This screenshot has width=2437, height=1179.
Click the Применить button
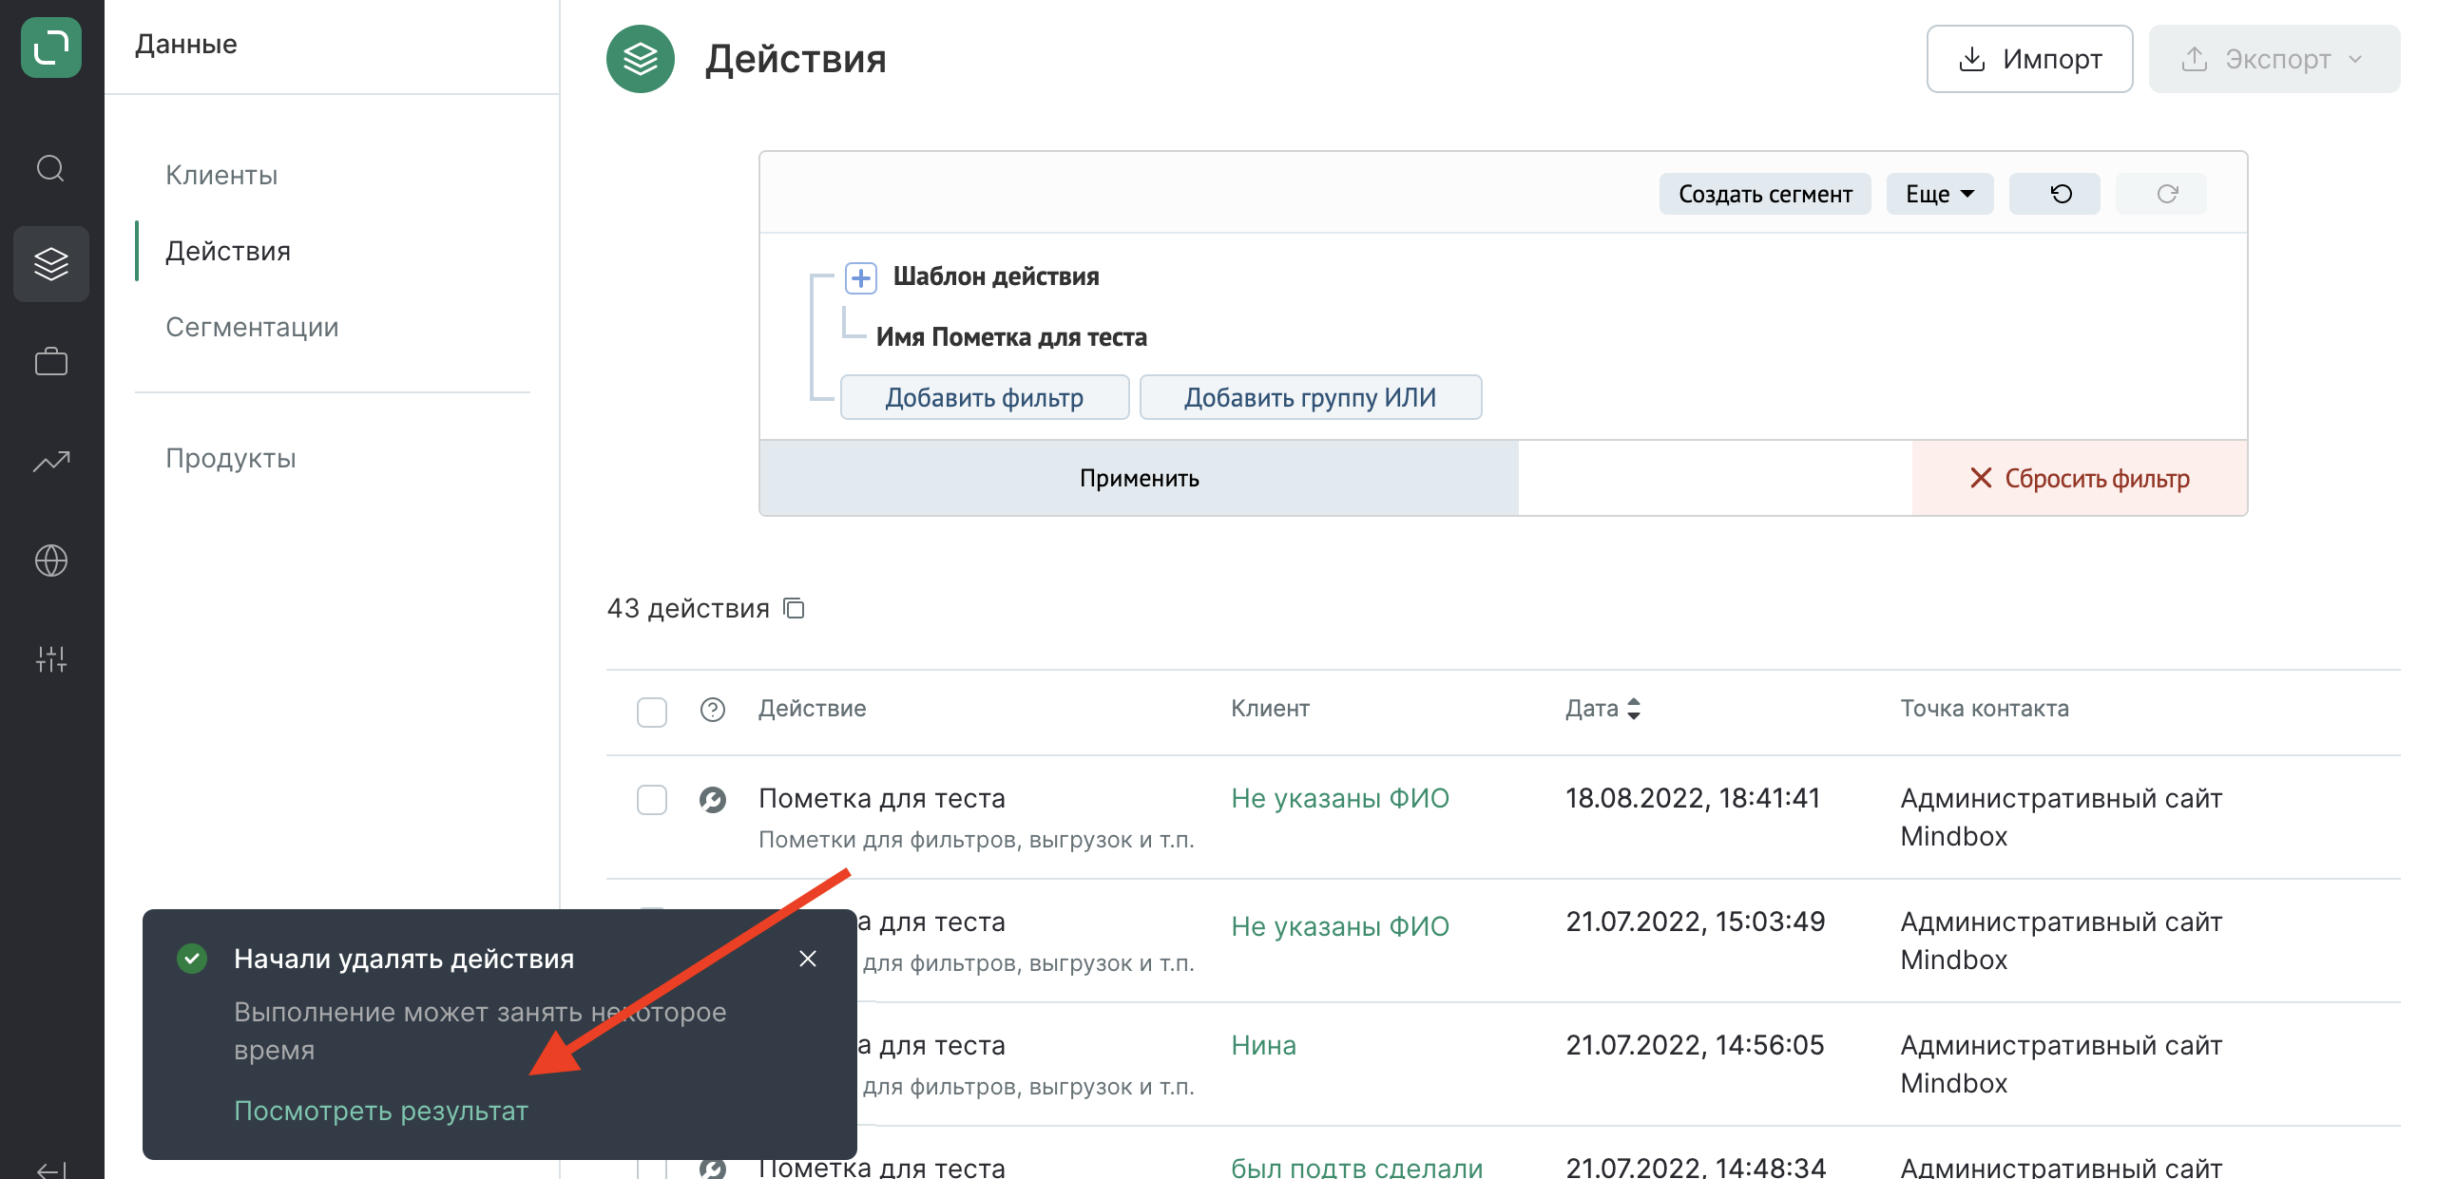coord(1139,478)
